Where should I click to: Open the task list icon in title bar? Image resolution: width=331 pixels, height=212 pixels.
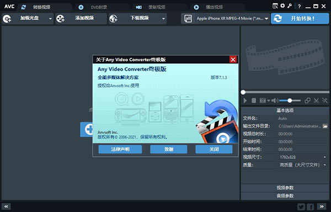pos(275,6)
